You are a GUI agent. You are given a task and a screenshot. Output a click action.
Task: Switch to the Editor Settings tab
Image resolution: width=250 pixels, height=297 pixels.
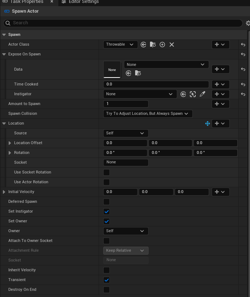click(80, 2)
